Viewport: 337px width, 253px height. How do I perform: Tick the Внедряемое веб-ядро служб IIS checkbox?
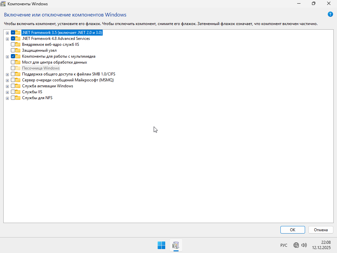tap(13, 44)
